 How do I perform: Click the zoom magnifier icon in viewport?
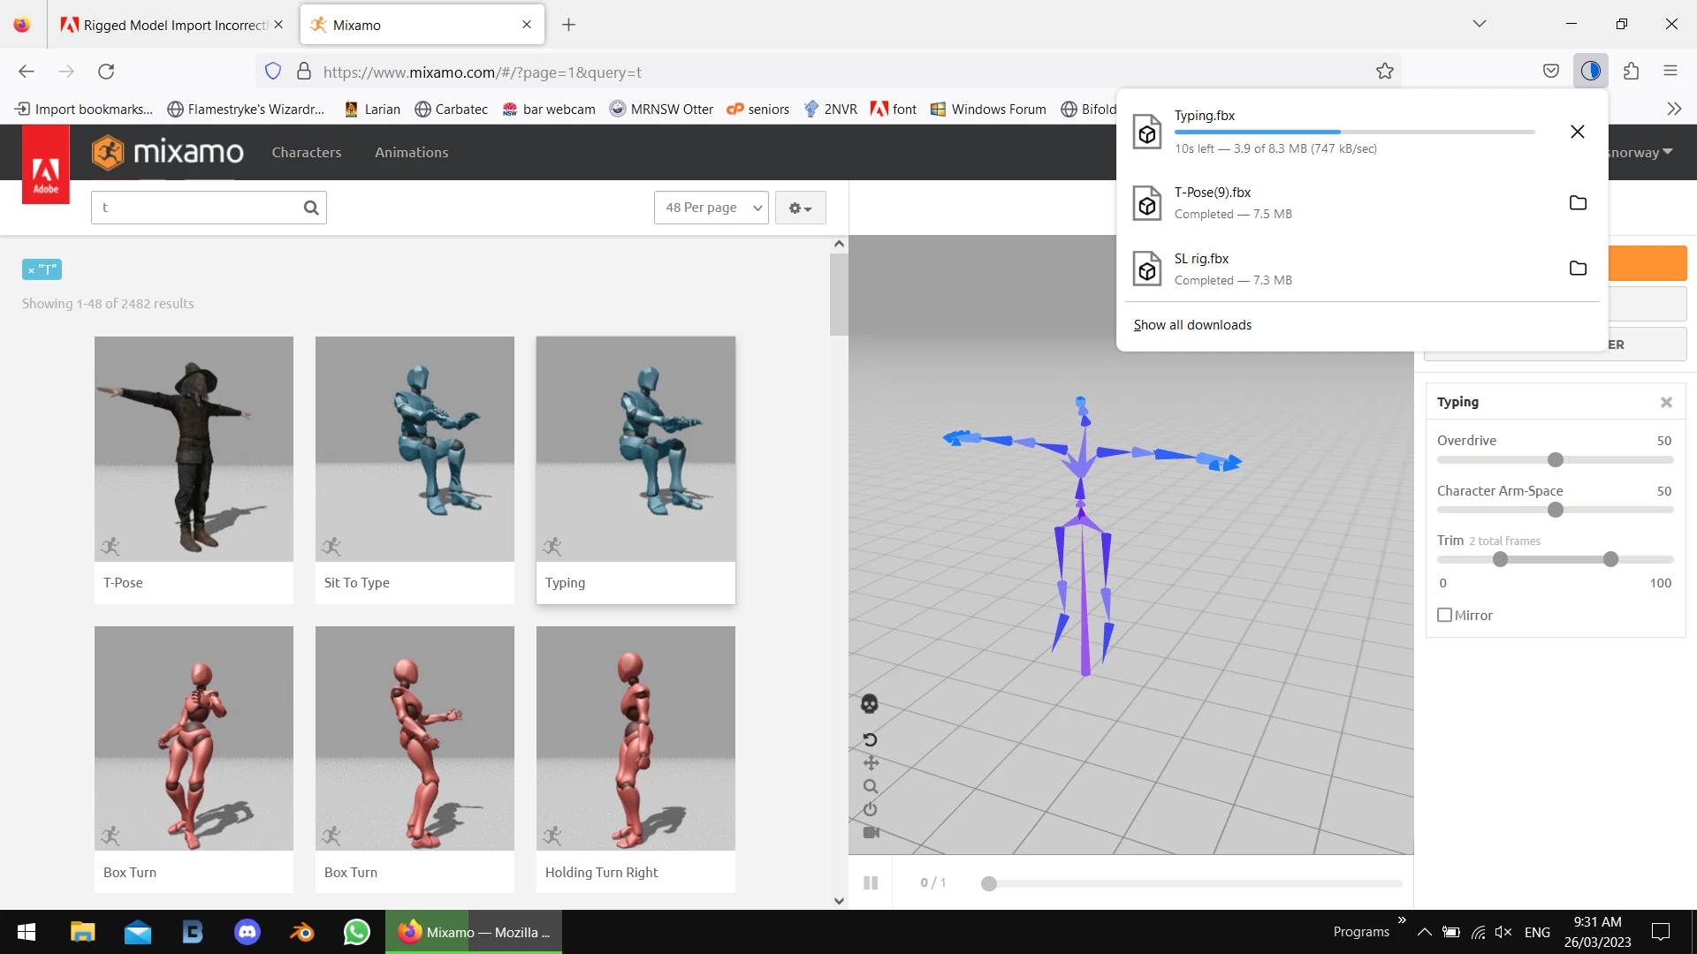(x=871, y=786)
